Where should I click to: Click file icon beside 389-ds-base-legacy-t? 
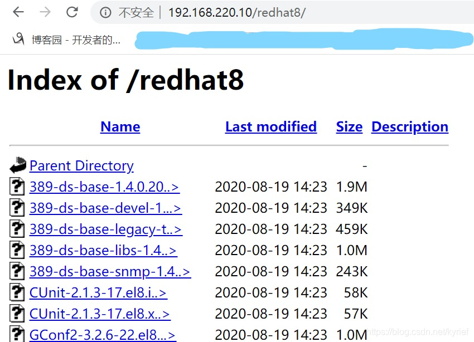(17, 228)
